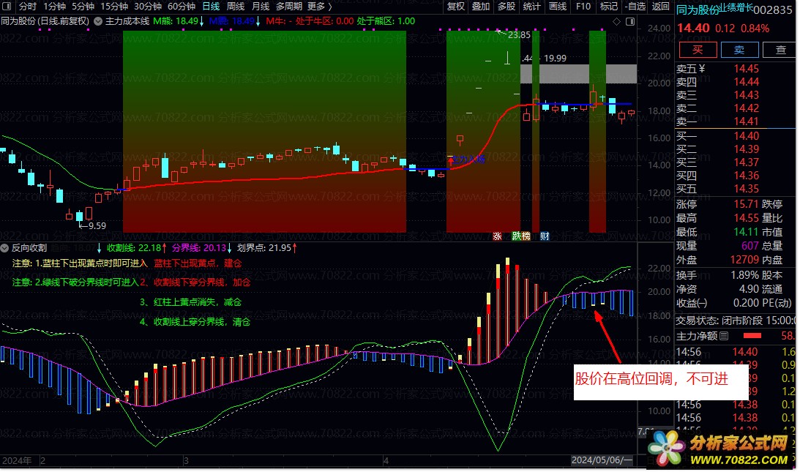Click the 业绩增长 tag link
The height and width of the screenshot is (472, 800).
(x=735, y=7)
